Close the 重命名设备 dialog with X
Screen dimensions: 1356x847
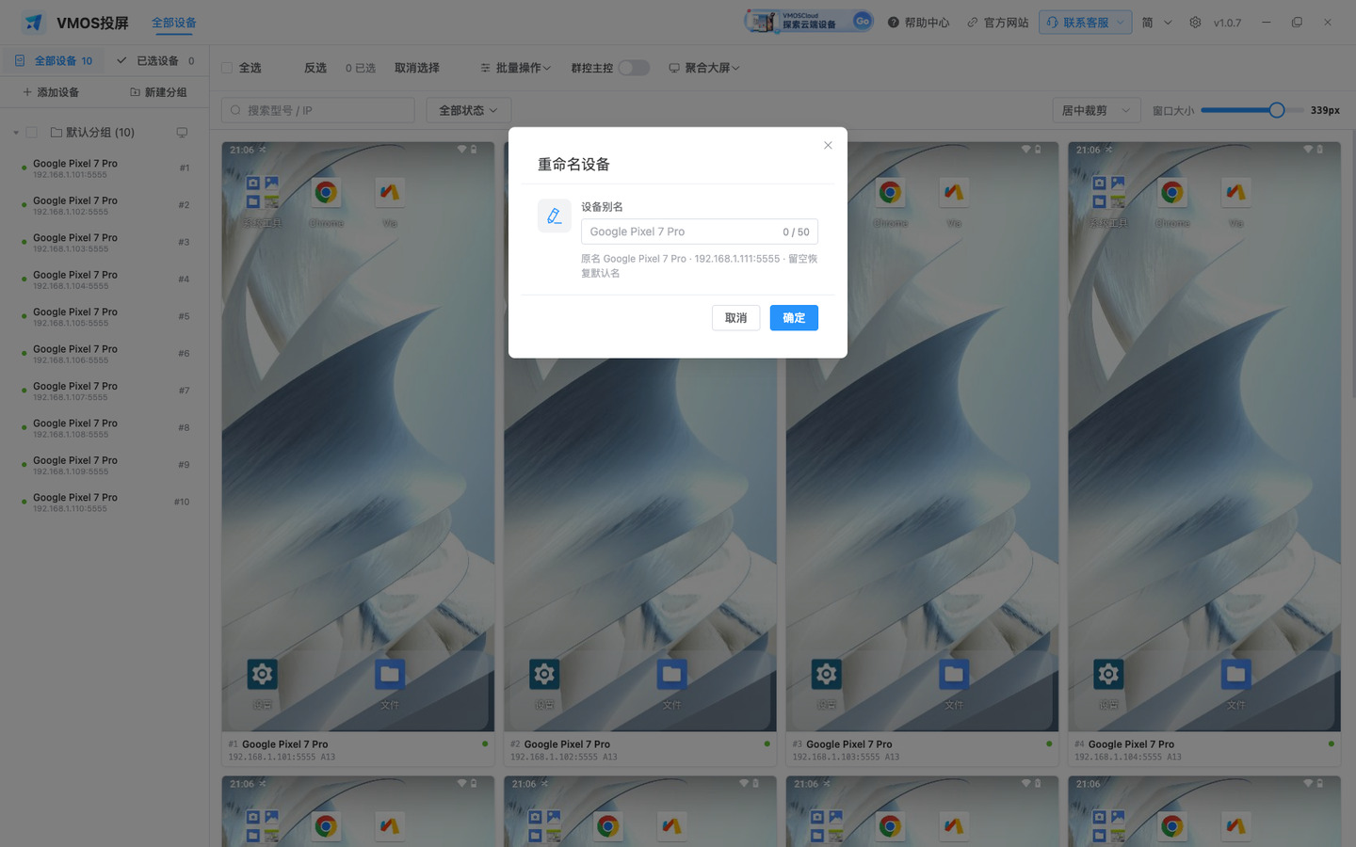point(828,145)
